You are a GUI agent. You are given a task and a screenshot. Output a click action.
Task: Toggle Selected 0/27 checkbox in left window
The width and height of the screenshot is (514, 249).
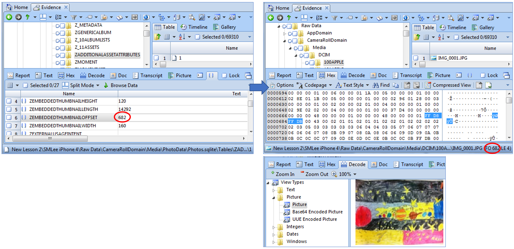[x=26, y=85]
